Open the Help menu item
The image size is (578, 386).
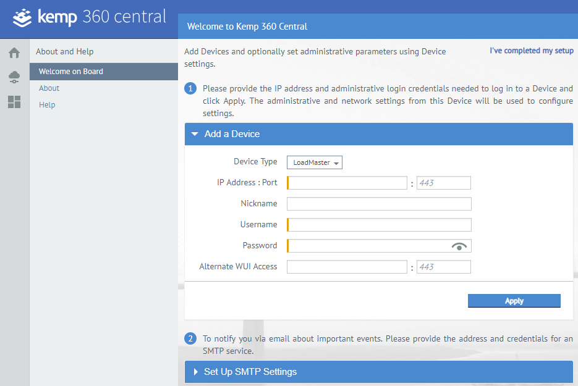click(47, 104)
